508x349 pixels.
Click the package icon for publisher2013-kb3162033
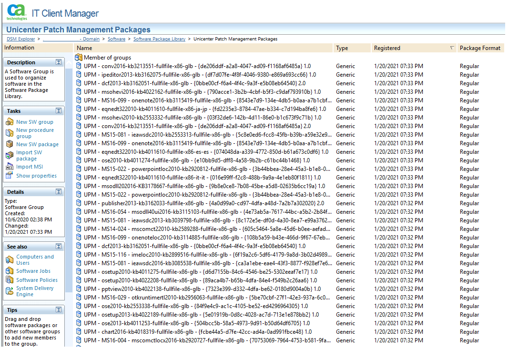[79, 203]
